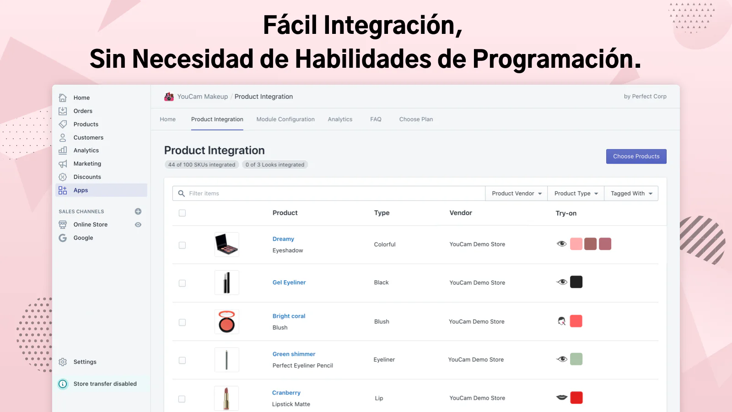Check the Green shimmer row checkbox
Viewport: 732px width, 412px height.
point(182,360)
